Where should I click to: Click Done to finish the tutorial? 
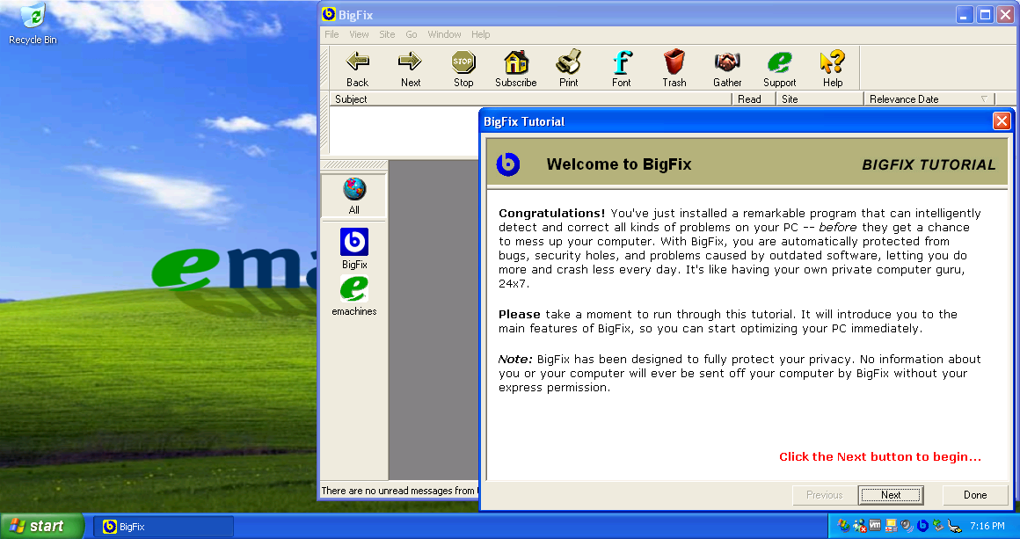975,495
